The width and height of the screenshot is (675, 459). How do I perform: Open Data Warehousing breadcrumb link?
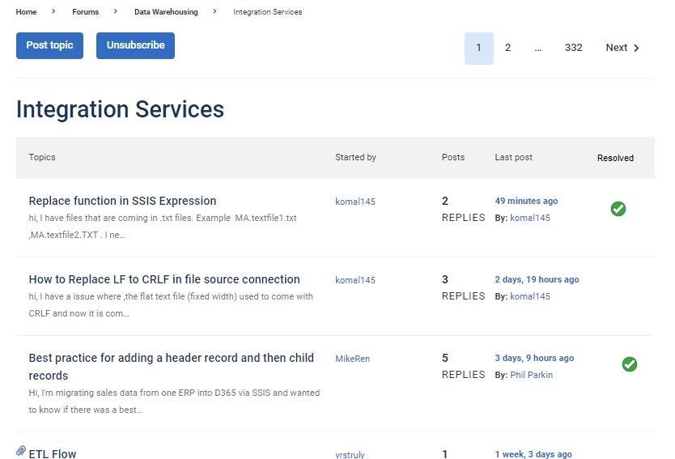(166, 12)
